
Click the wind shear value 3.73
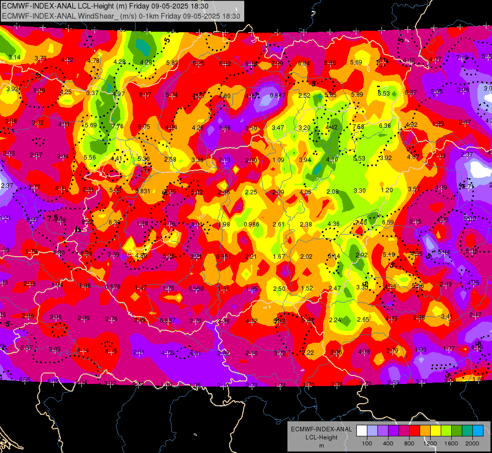pyautogui.click(x=41, y=58)
